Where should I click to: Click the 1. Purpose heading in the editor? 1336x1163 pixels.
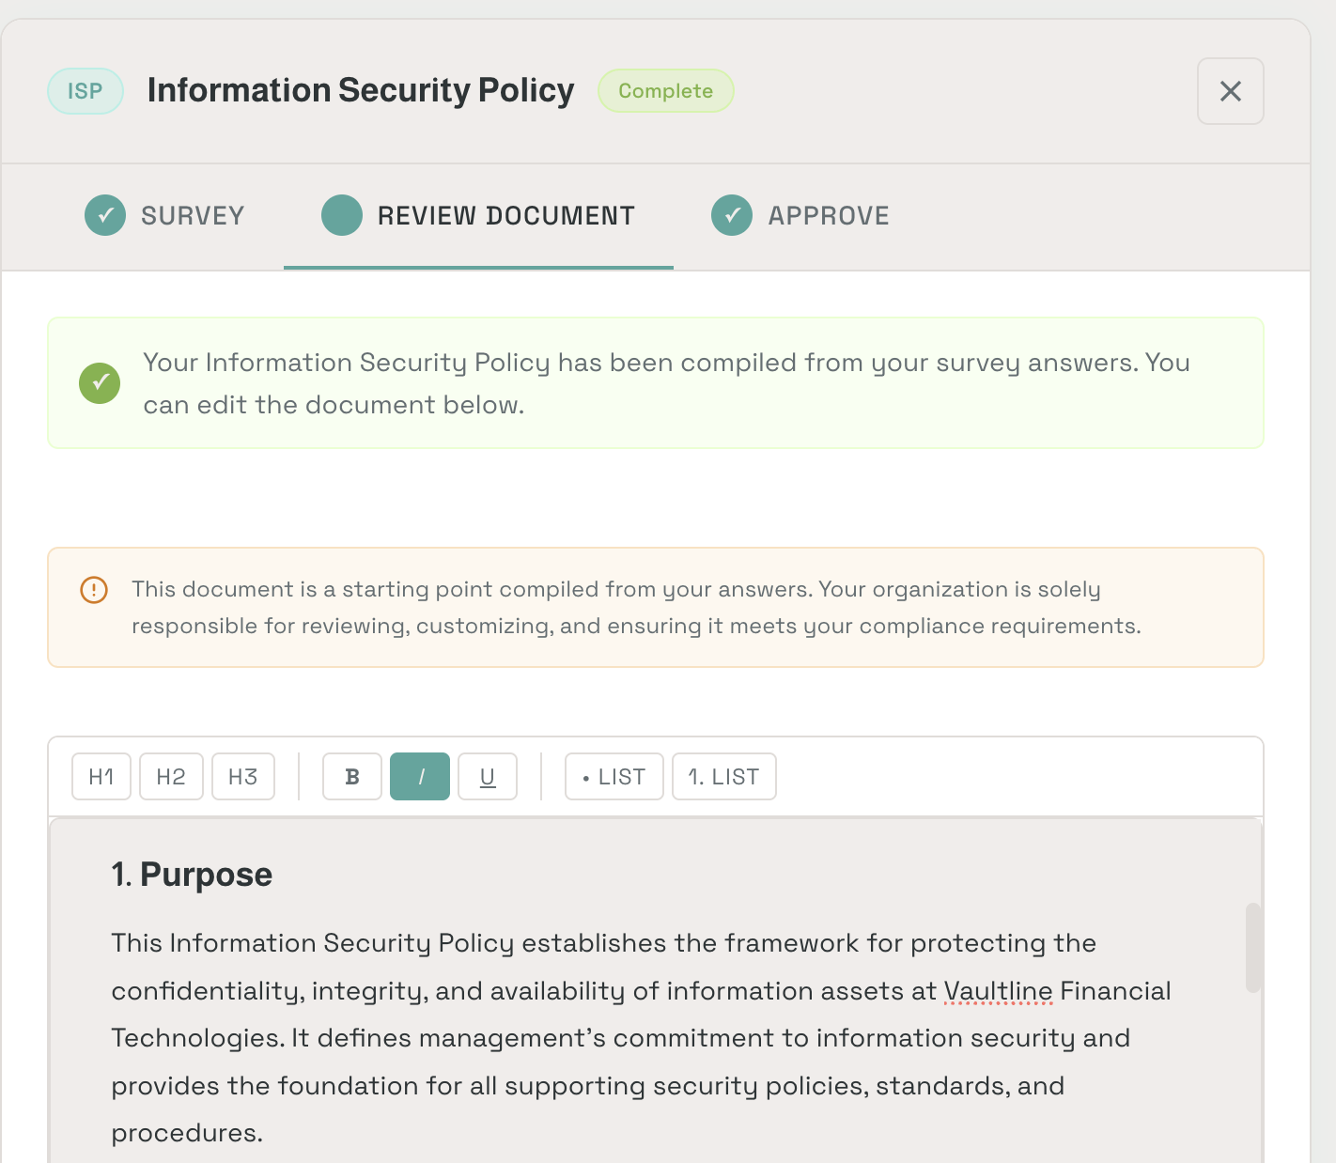click(x=192, y=875)
